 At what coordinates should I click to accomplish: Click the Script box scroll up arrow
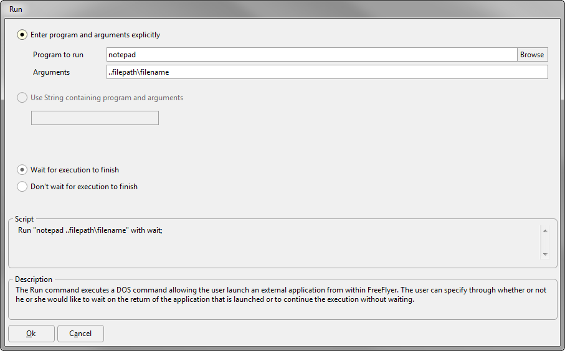click(545, 231)
